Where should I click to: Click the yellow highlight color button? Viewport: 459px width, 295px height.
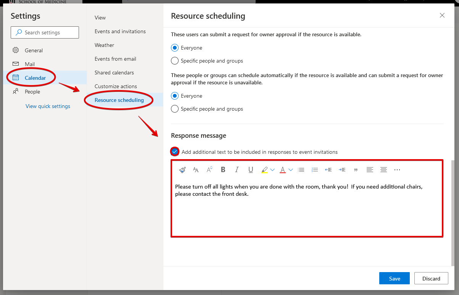264,170
